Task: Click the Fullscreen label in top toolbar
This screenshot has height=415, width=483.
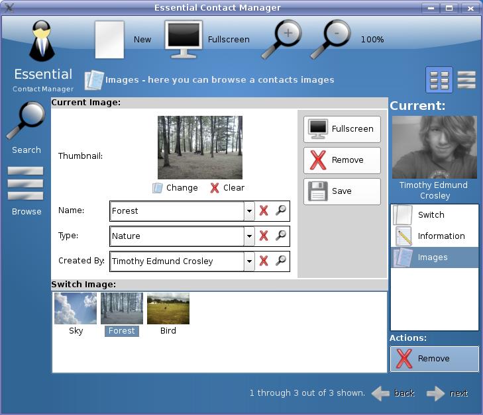Action: [x=229, y=40]
